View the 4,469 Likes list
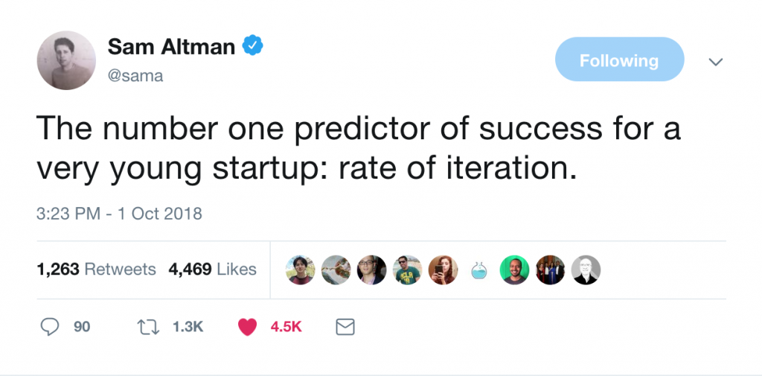Screen dimensions: 762x376 coord(213,270)
